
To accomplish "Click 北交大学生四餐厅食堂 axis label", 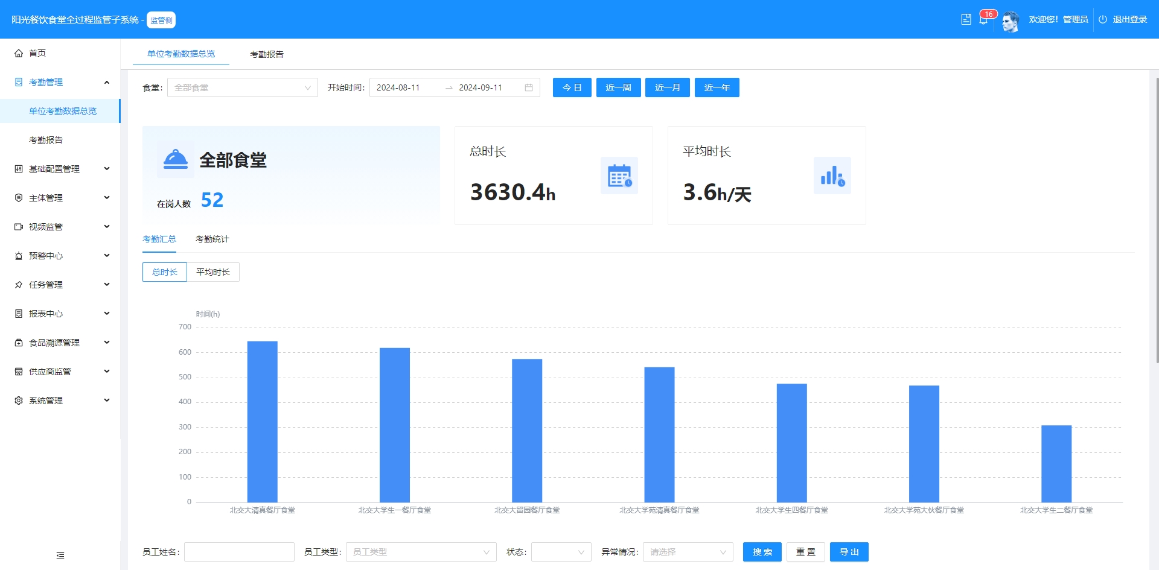I will 792,510.
